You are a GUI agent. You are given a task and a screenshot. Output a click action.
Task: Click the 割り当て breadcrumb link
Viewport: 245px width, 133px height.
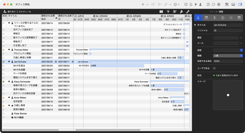coord(12,12)
